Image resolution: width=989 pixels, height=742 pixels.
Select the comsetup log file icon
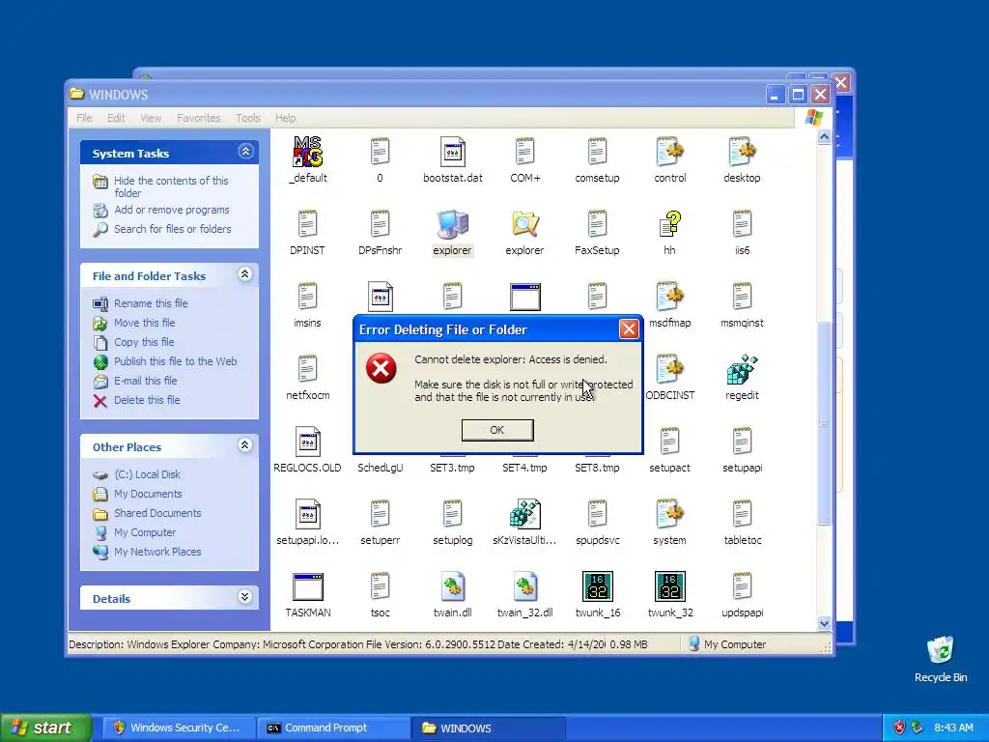[x=597, y=152]
